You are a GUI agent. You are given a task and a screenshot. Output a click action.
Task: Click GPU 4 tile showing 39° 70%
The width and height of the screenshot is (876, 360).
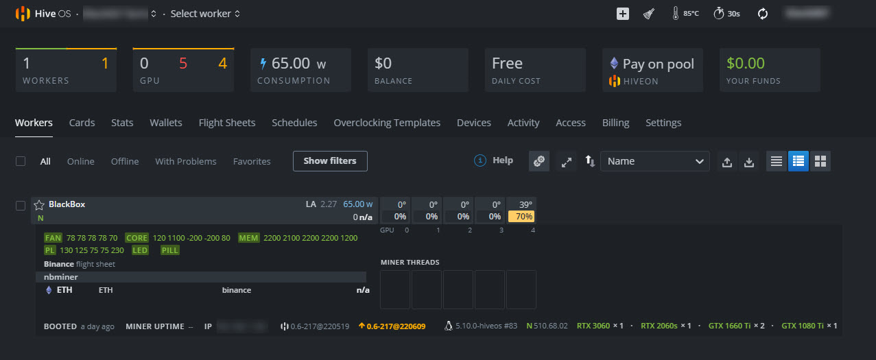click(521, 210)
